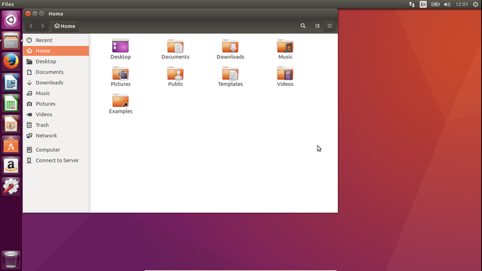The width and height of the screenshot is (482, 271).
Task: Open the battery indicator menu
Action: (x=435, y=4)
